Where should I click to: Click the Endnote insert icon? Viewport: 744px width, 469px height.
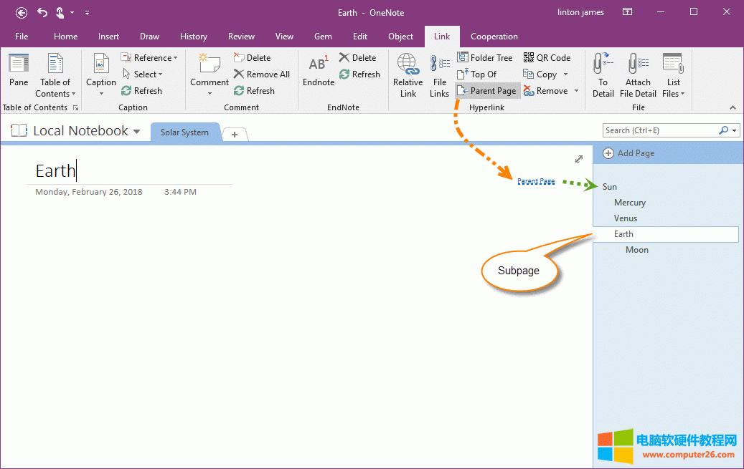(x=318, y=64)
